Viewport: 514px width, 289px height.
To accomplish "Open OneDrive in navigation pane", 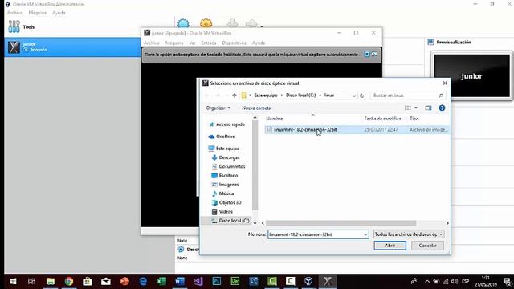I will (x=222, y=136).
